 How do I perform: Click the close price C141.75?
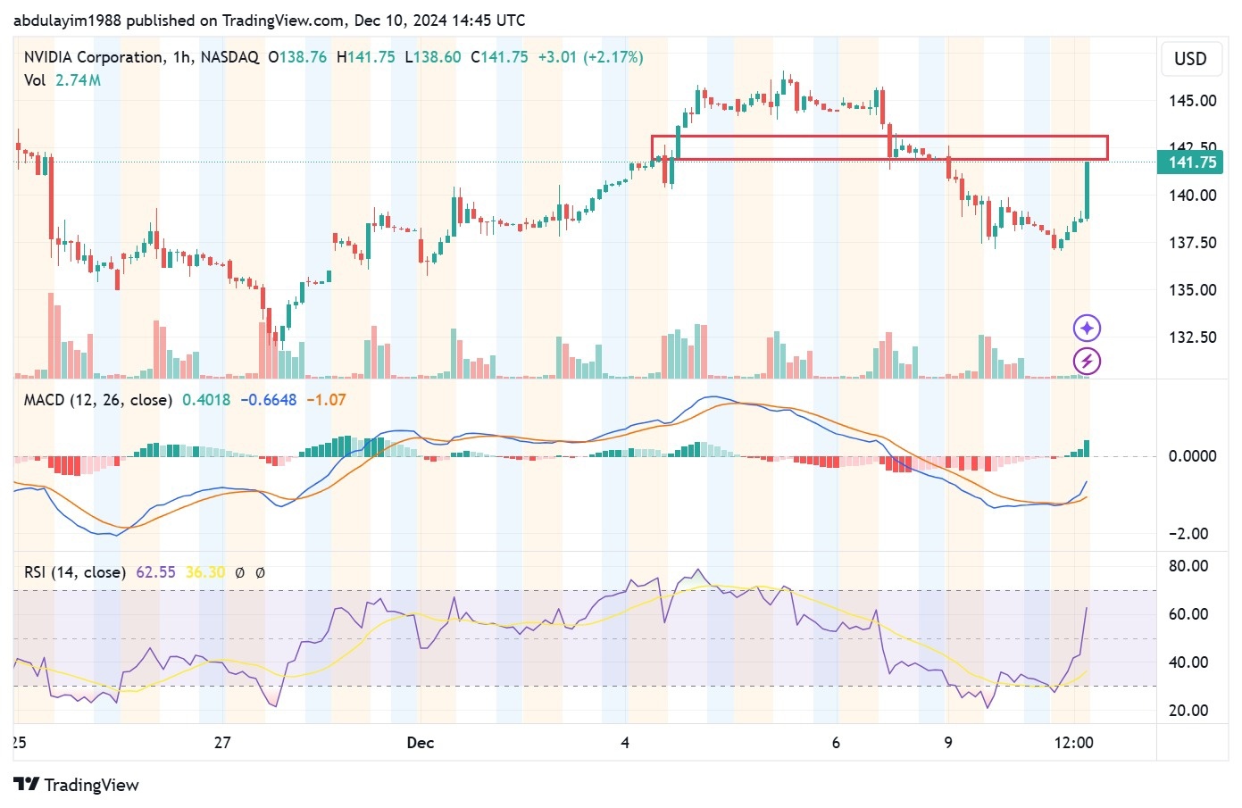500,57
